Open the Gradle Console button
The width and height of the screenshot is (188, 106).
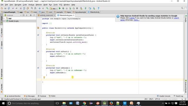tap(164, 96)
